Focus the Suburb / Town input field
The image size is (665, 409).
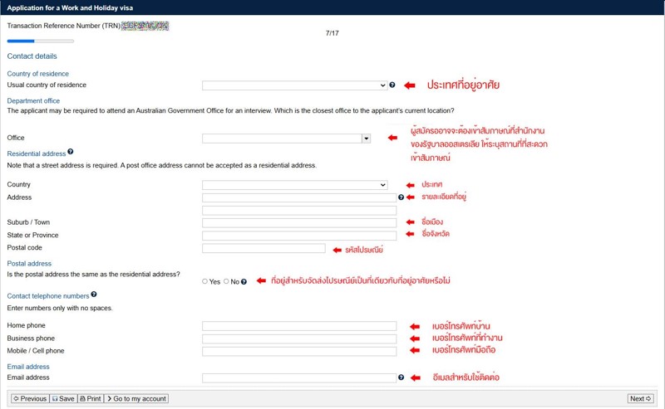click(299, 222)
